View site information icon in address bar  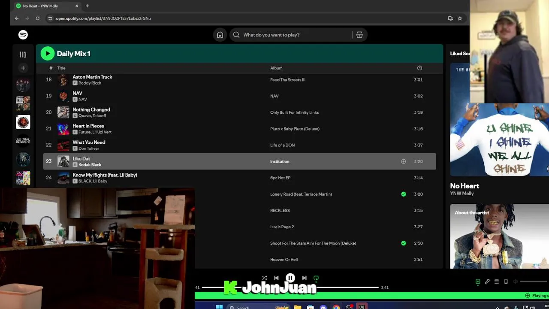pos(50,18)
